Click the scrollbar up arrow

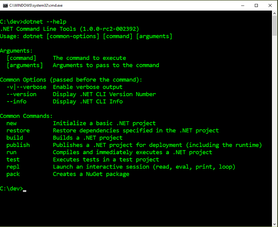274,13
